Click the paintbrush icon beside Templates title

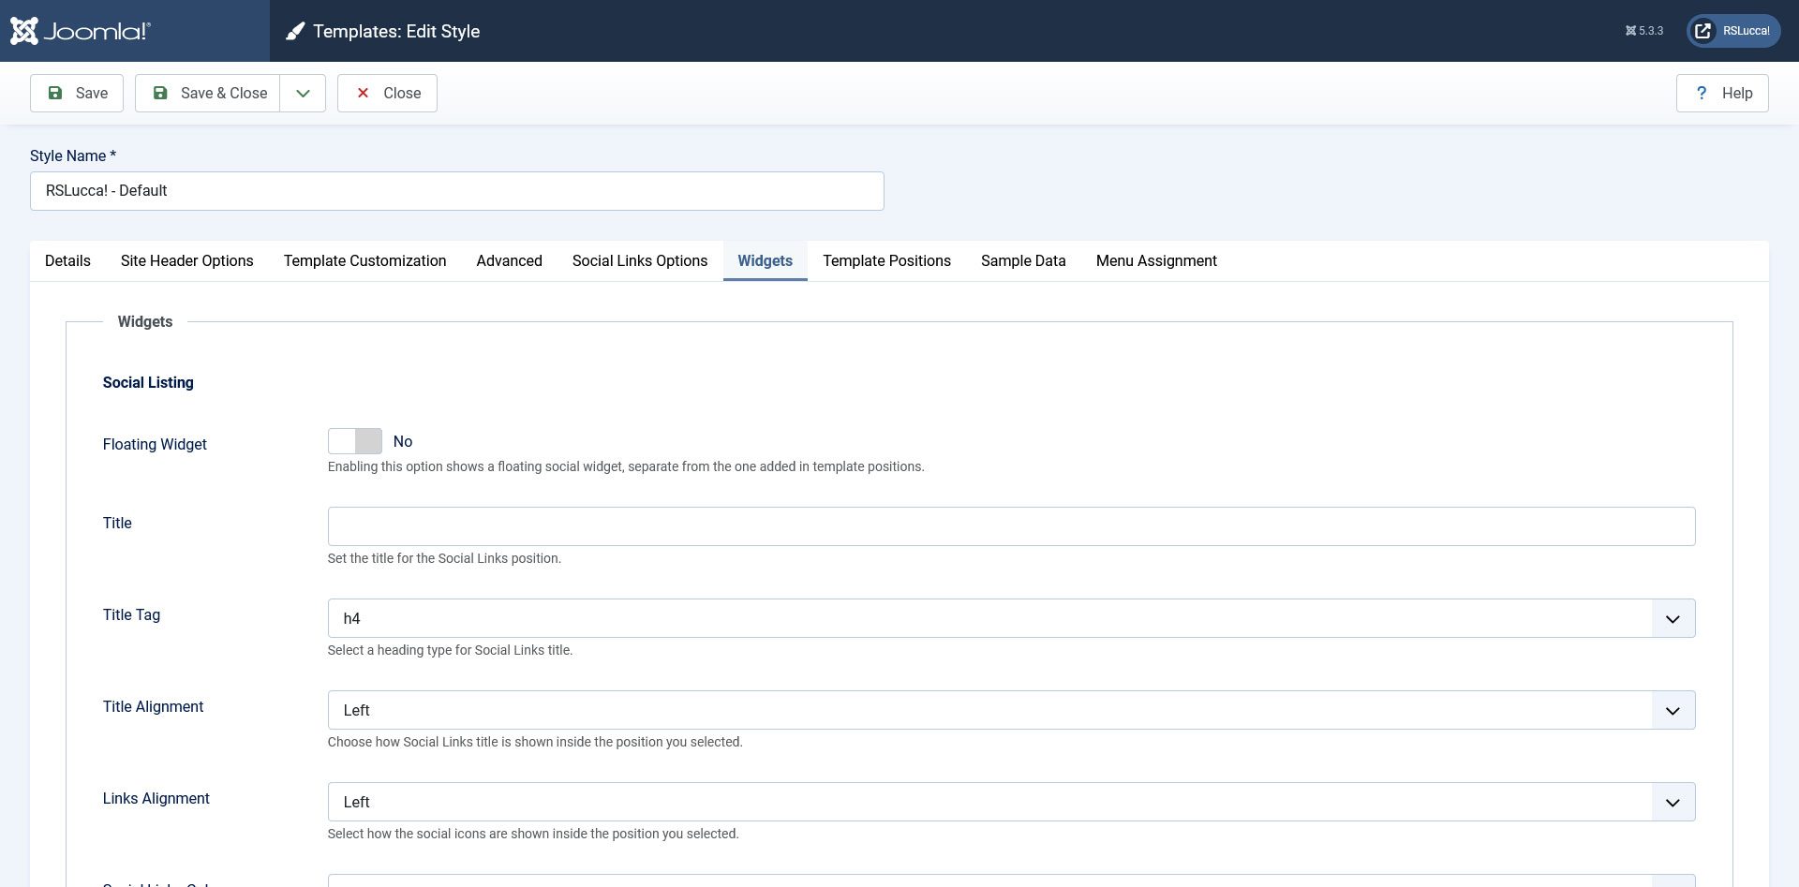(295, 32)
